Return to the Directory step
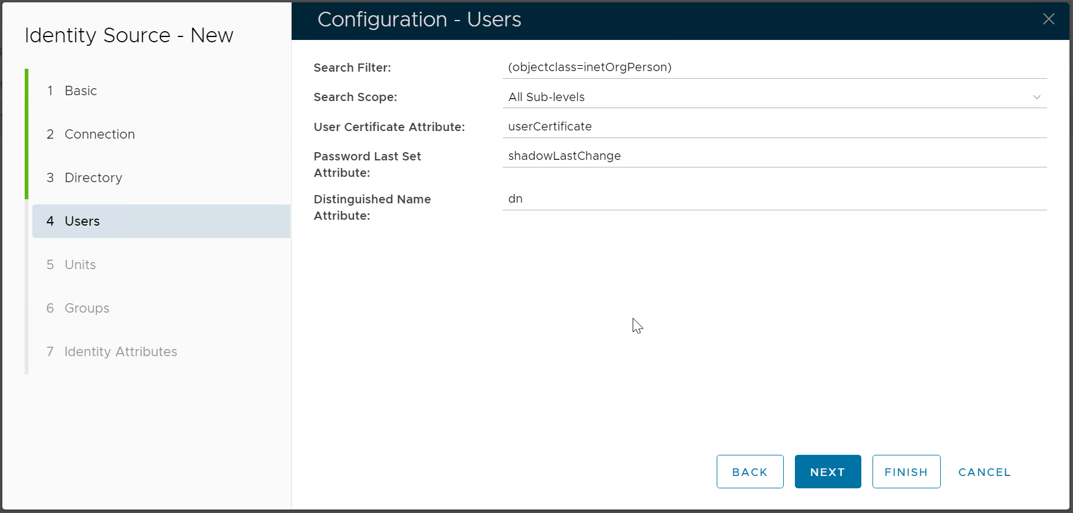Viewport: 1073px width, 513px height. point(93,177)
